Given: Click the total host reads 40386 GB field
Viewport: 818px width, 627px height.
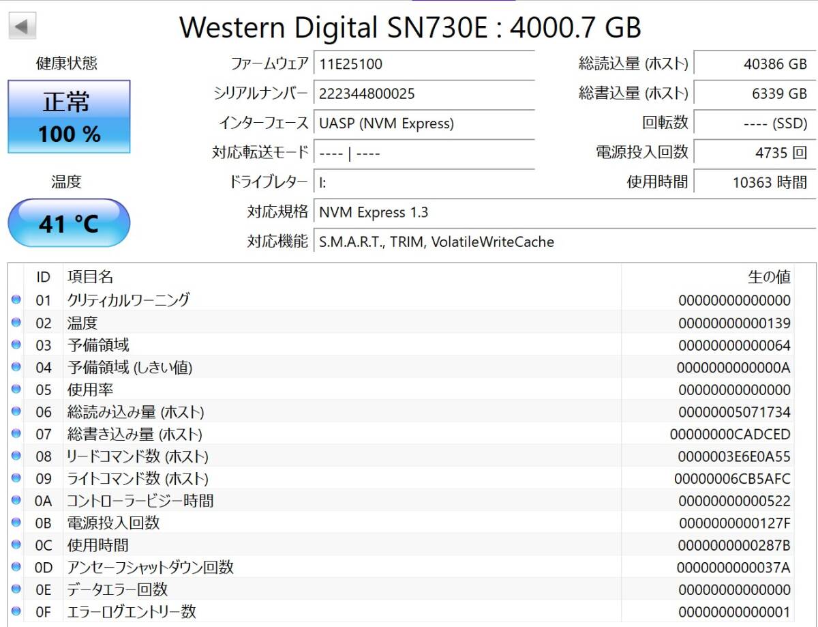Looking at the screenshot, I should (754, 64).
